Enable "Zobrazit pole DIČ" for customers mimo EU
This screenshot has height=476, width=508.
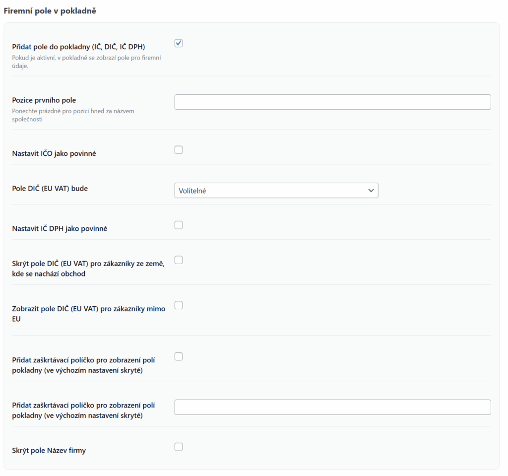point(179,305)
